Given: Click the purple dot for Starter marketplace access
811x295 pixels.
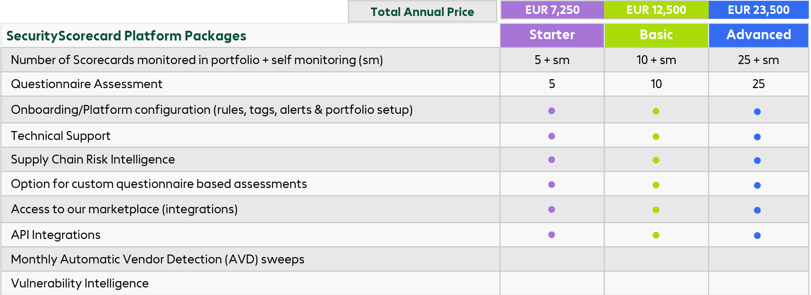Looking at the screenshot, I should point(552,209).
